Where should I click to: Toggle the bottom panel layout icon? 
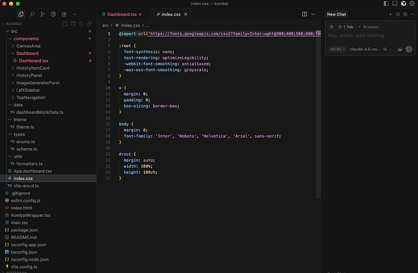(x=394, y=4)
